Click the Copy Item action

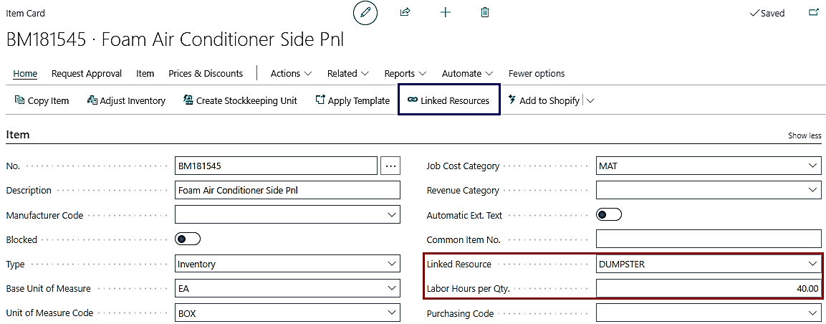tap(42, 100)
